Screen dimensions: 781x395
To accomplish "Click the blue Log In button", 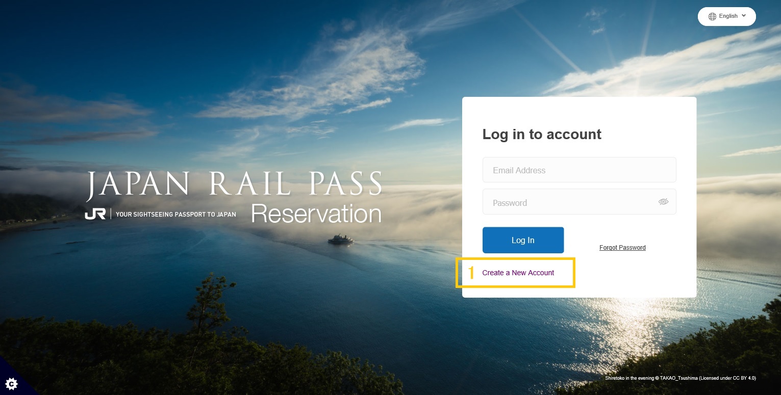I will (x=523, y=240).
